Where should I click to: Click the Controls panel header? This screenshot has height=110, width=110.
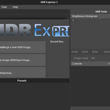coord(90,64)
